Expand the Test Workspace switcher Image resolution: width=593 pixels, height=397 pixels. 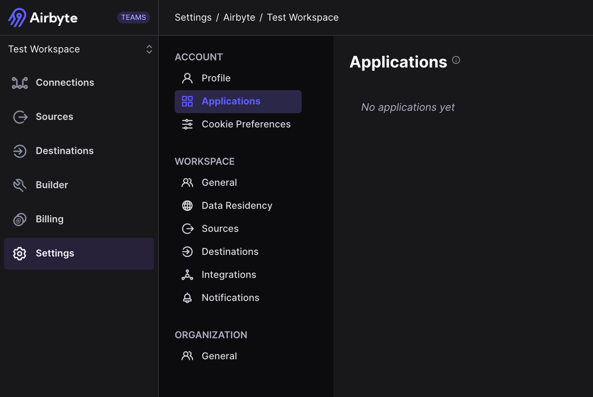(148, 49)
